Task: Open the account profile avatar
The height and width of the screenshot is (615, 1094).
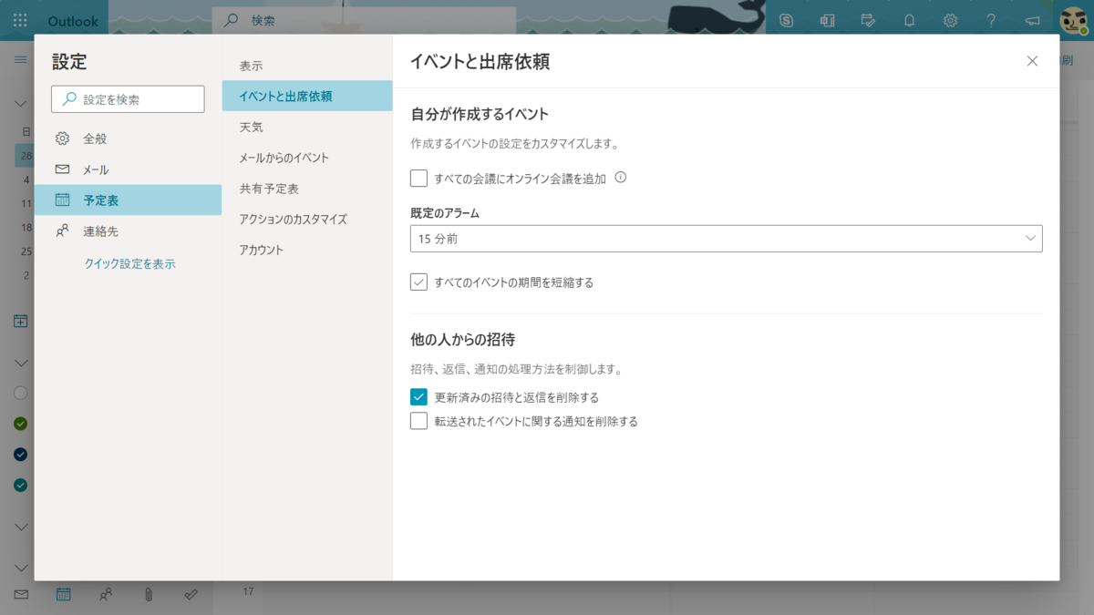Action: click(x=1074, y=20)
